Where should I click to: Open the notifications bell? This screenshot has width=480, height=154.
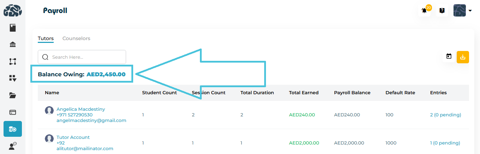tap(424, 11)
